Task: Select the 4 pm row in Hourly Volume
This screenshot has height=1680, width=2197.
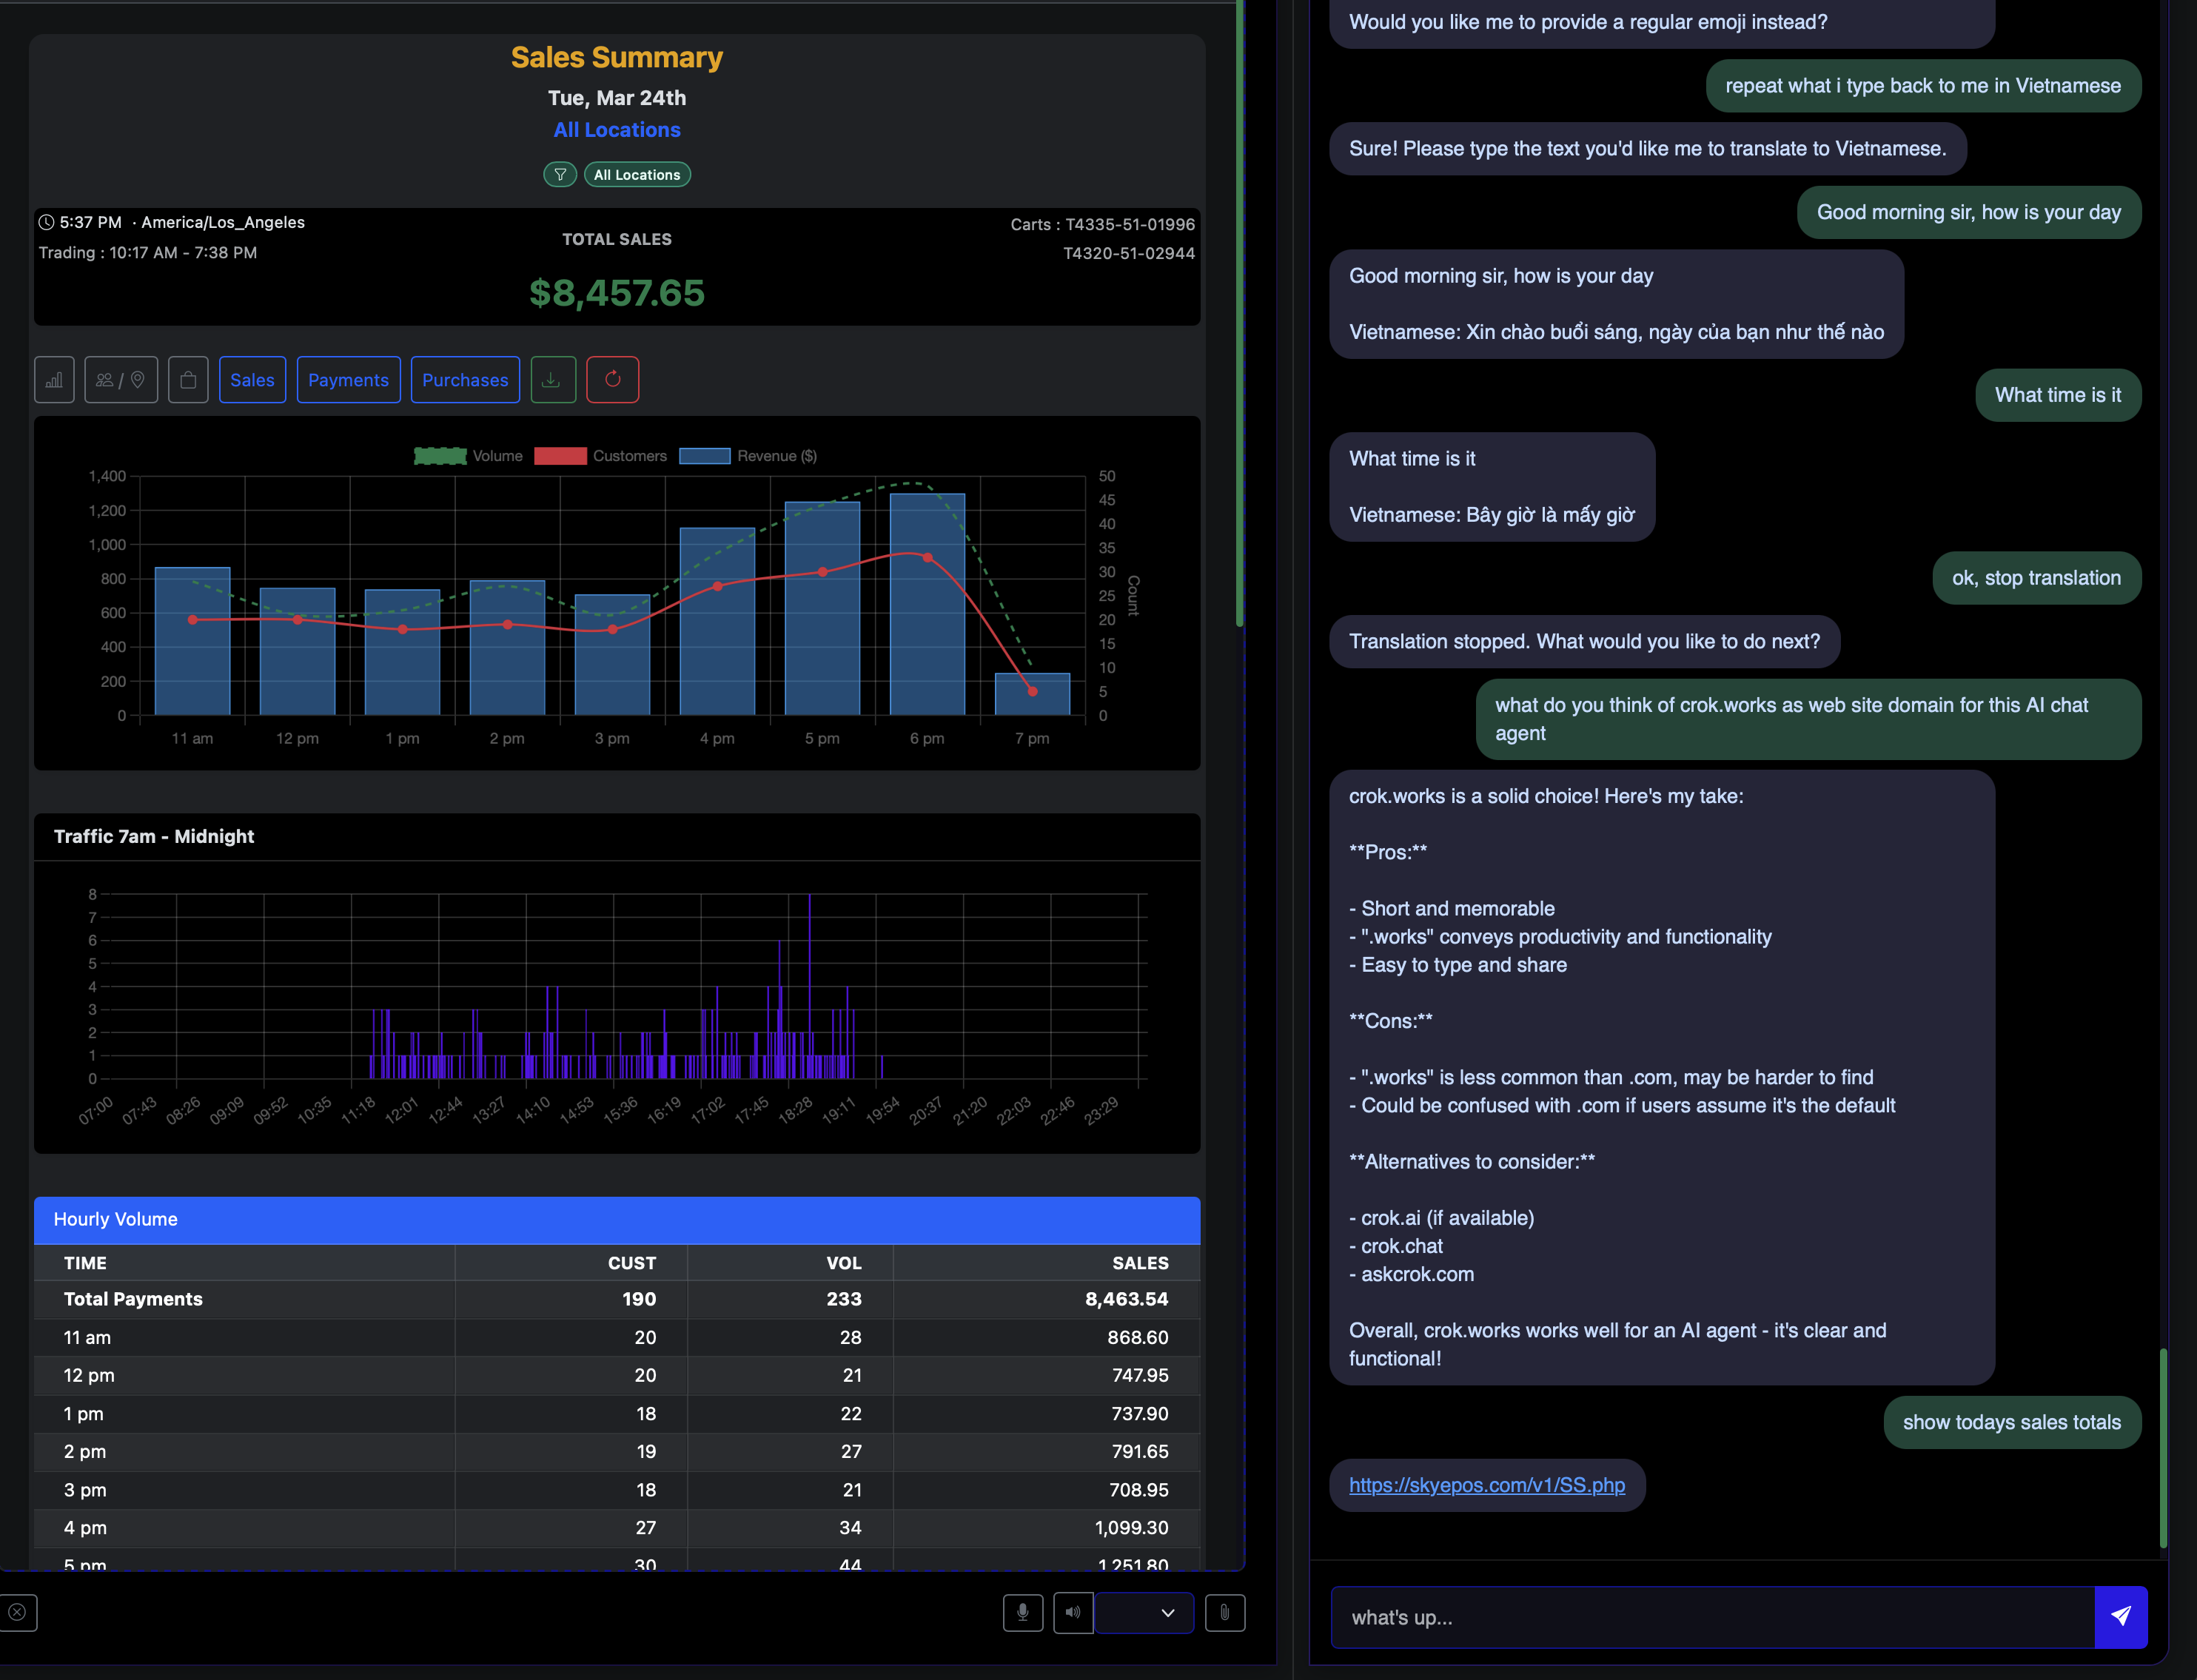Action: [617, 1528]
